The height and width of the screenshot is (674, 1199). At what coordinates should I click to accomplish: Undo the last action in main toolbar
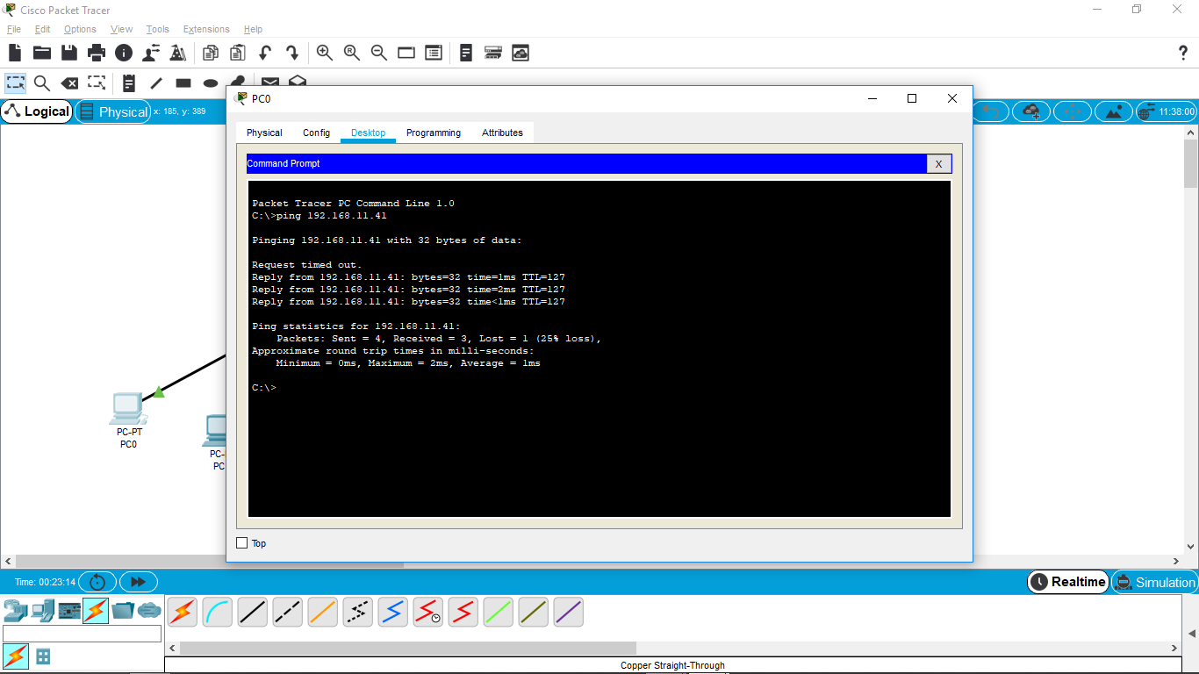click(265, 53)
